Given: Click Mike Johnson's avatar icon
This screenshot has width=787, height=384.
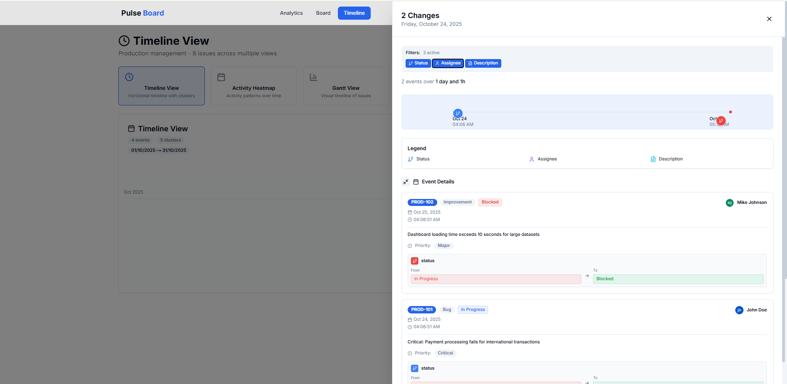Looking at the screenshot, I should (x=730, y=203).
